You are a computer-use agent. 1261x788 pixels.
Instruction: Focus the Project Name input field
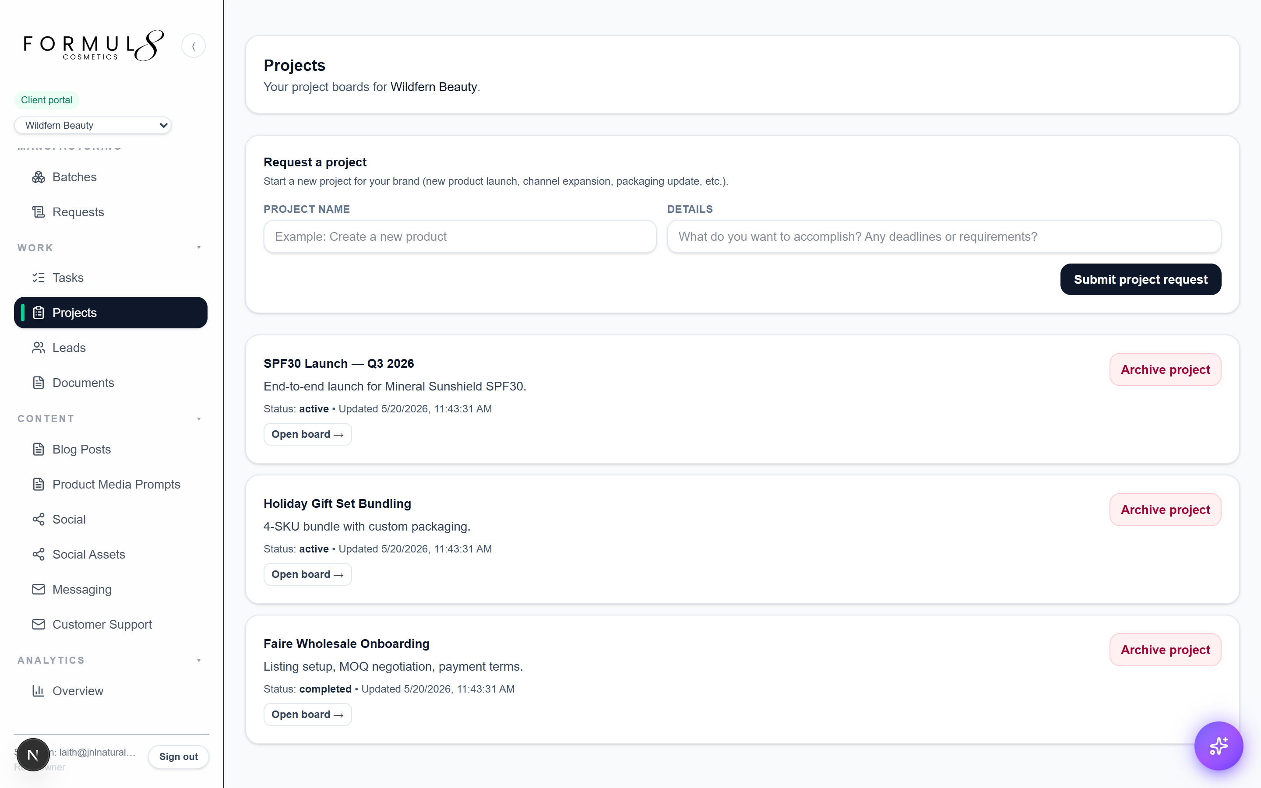(460, 236)
